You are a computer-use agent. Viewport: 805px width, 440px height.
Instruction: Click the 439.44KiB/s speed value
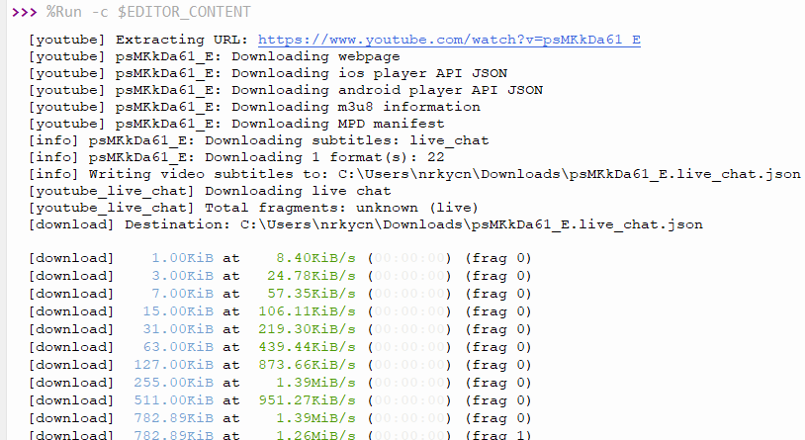307,347
